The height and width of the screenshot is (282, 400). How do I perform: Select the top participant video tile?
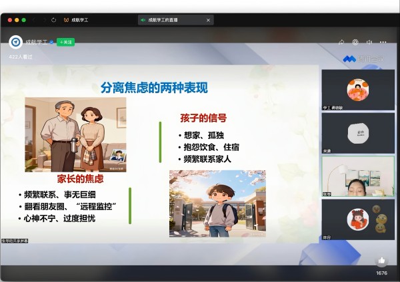(357, 89)
